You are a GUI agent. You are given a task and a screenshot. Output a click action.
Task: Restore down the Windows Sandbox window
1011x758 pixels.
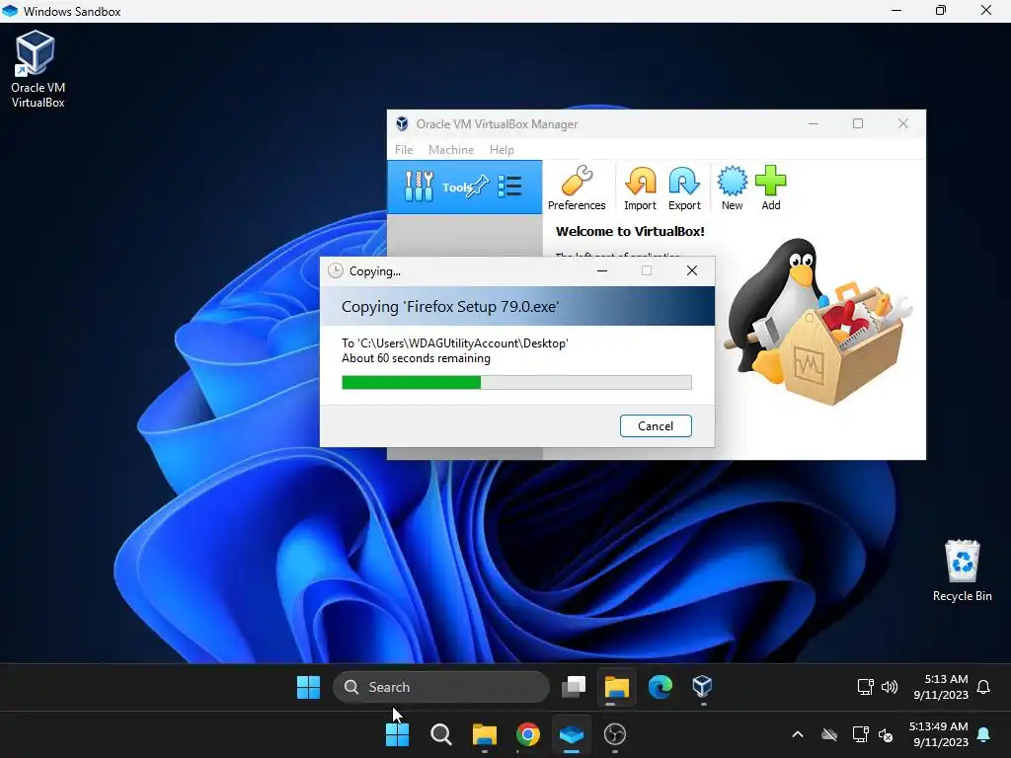click(x=941, y=10)
